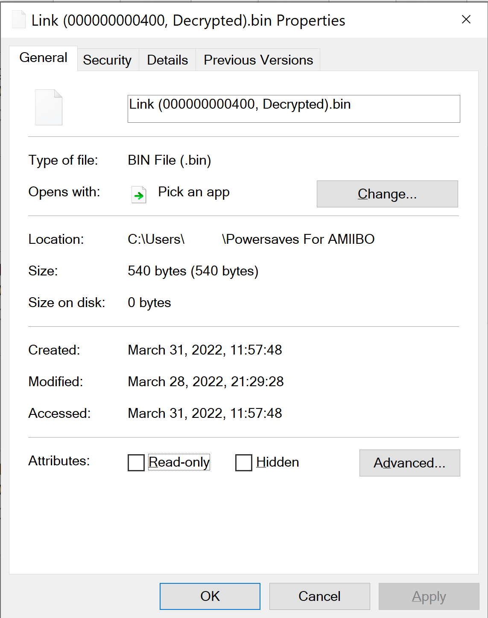Go to the Previous Versions tab
The width and height of the screenshot is (488, 618).
point(258,60)
